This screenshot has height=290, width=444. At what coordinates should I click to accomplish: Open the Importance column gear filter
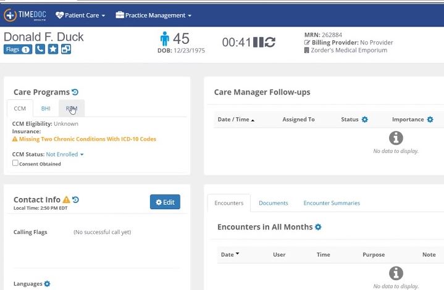(430, 120)
